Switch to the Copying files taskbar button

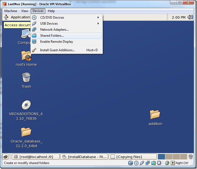point(132,157)
